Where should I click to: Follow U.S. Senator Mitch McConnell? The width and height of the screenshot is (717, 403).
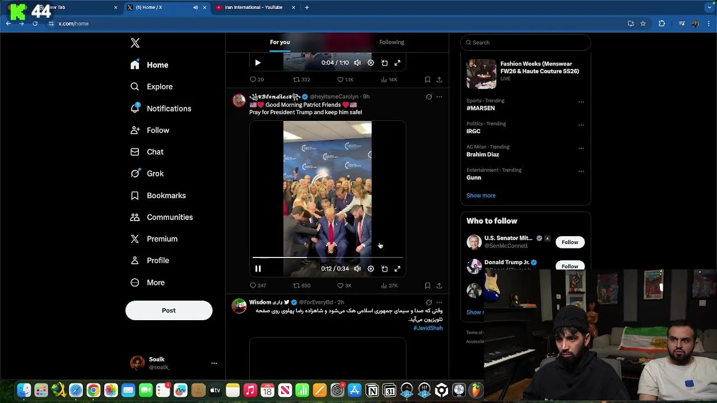pyautogui.click(x=570, y=242)
